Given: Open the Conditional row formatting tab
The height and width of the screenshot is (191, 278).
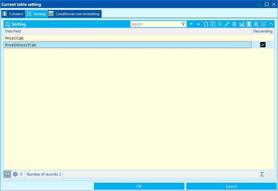Looking at the screenshot, I should click(74, 14).
